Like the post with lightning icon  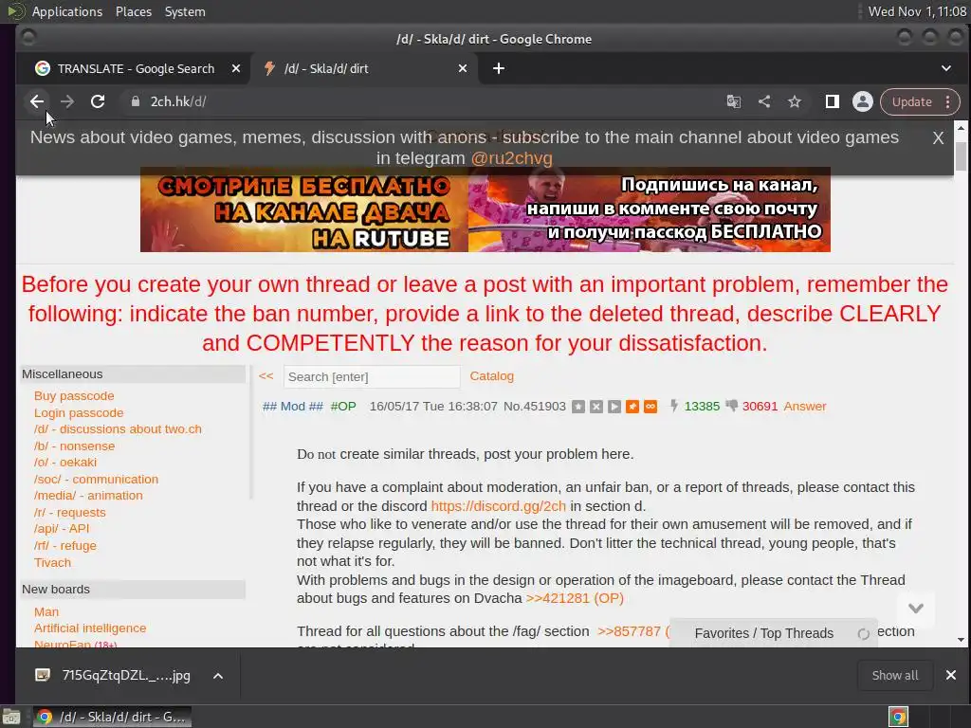674,406
